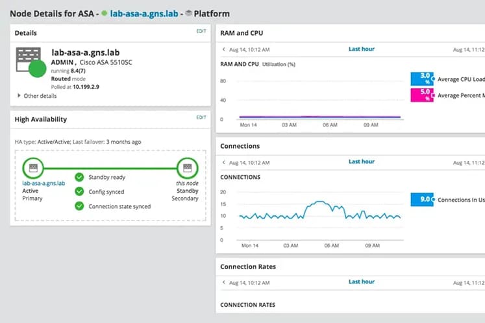Click the Connection Rates panel heading
The height and width of the screenshot is (323, 485).
coord(248,267)
